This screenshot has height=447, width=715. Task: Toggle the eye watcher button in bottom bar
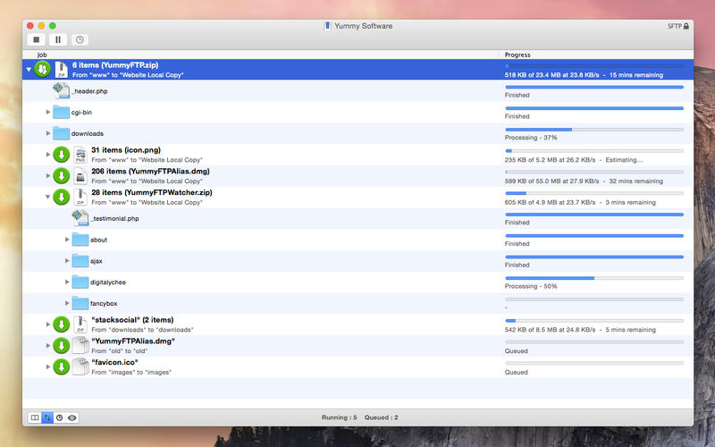[72, 417]
